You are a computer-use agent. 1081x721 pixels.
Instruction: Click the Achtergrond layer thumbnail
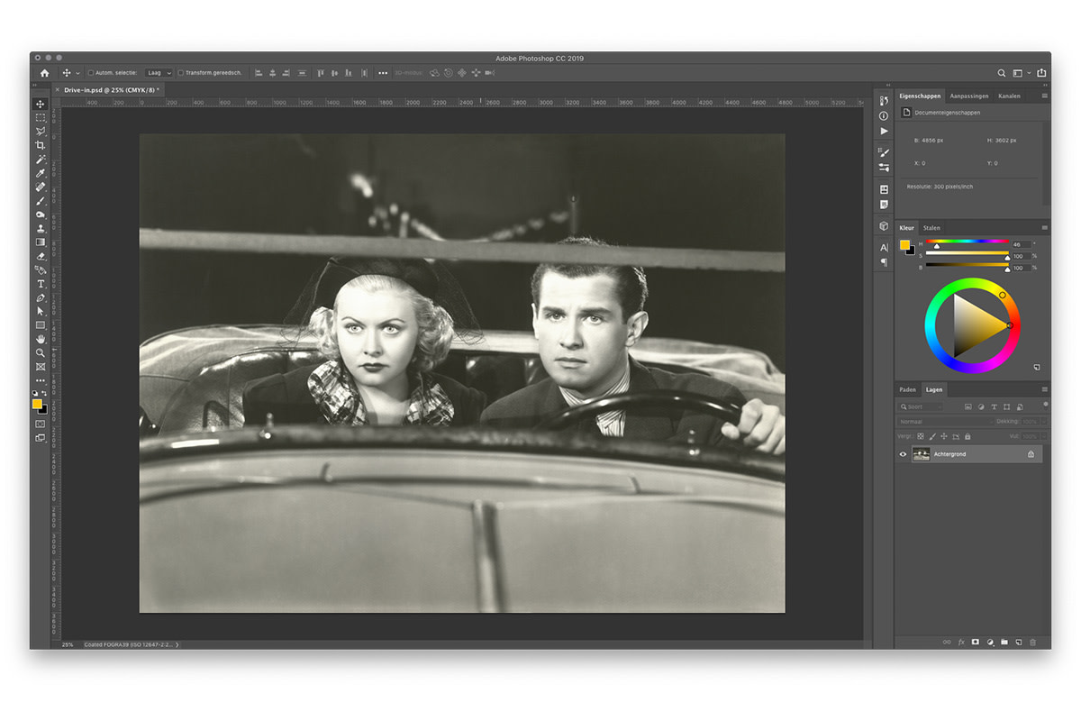tap(921, 454)
